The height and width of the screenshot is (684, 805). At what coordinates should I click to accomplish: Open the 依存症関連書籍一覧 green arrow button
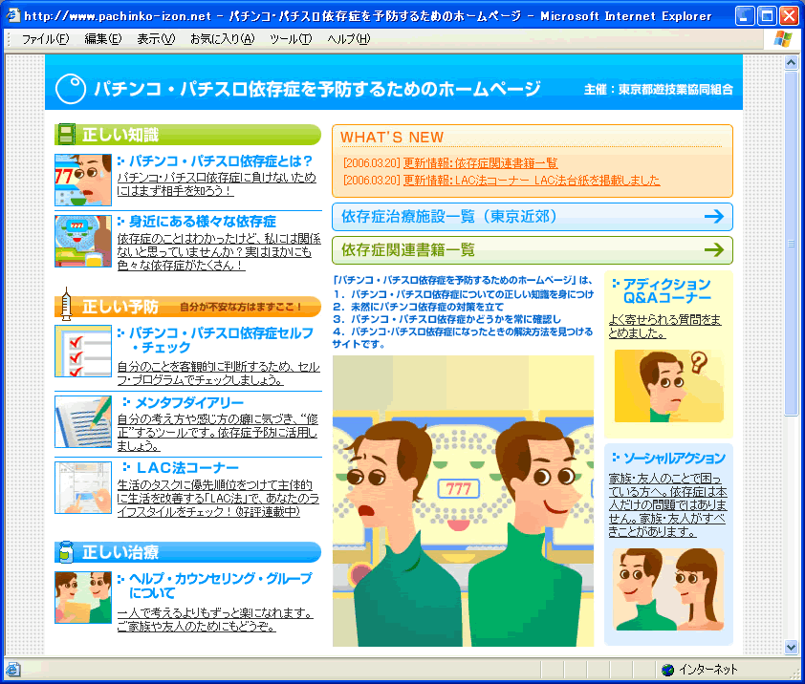532,250
